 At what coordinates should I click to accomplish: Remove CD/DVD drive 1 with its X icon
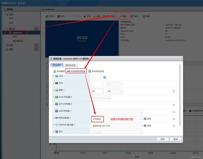174,126
